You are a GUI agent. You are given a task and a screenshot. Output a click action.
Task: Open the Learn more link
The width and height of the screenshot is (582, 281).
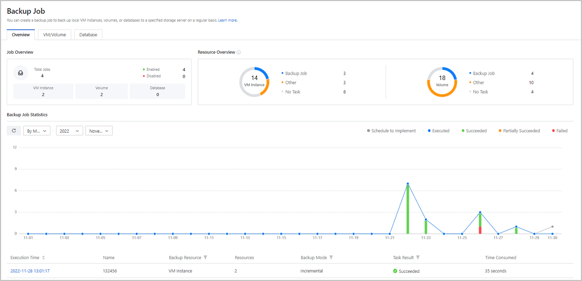(227, 20)
